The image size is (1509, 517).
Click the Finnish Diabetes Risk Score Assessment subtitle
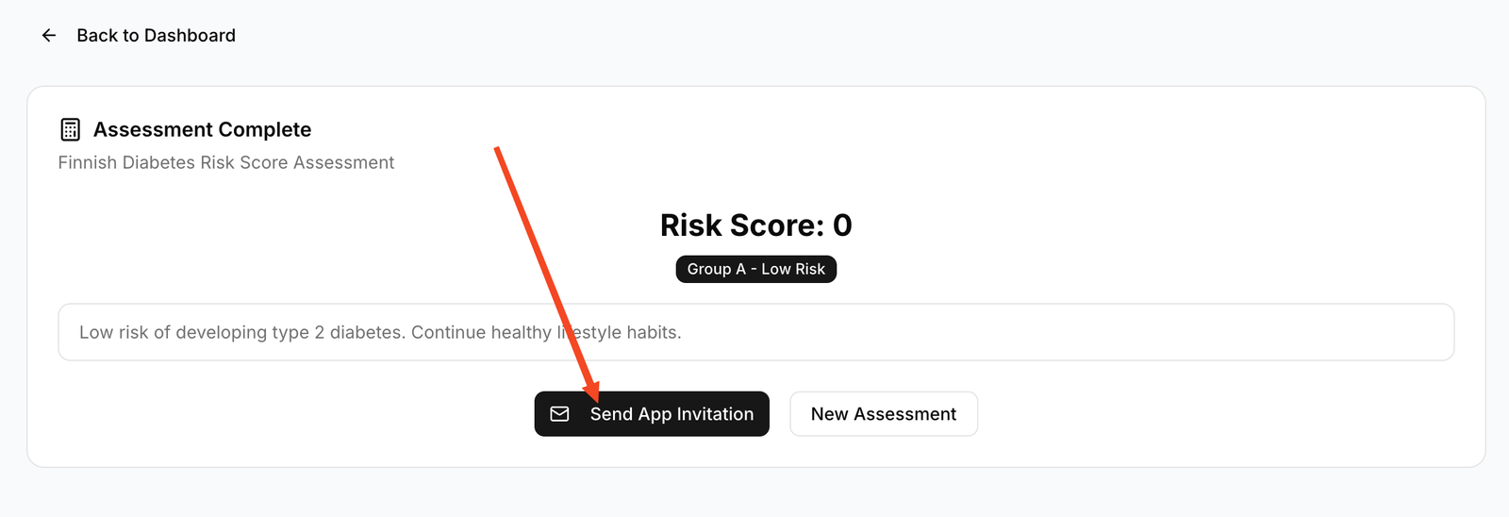pos(226,162)
